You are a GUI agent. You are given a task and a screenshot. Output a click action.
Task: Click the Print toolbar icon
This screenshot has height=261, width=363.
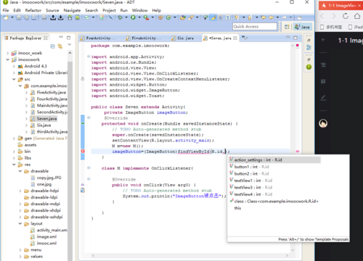pyautogui.click(x=34, y=17)
